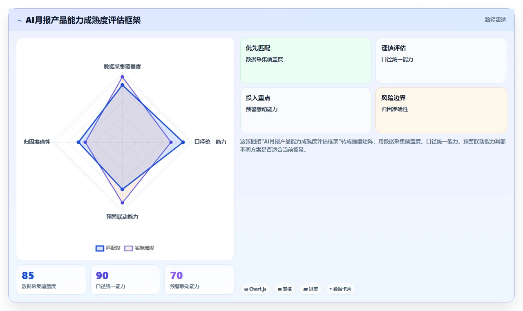Image resolution: width=523 pixels, height=311 pixels.
Task: Click the 匹配度 data point on 归因准确性 axis
Action: tap(78, 142)
